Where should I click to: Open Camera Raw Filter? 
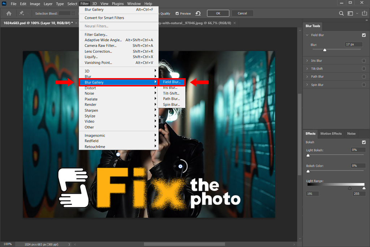(x=119, y=46)
